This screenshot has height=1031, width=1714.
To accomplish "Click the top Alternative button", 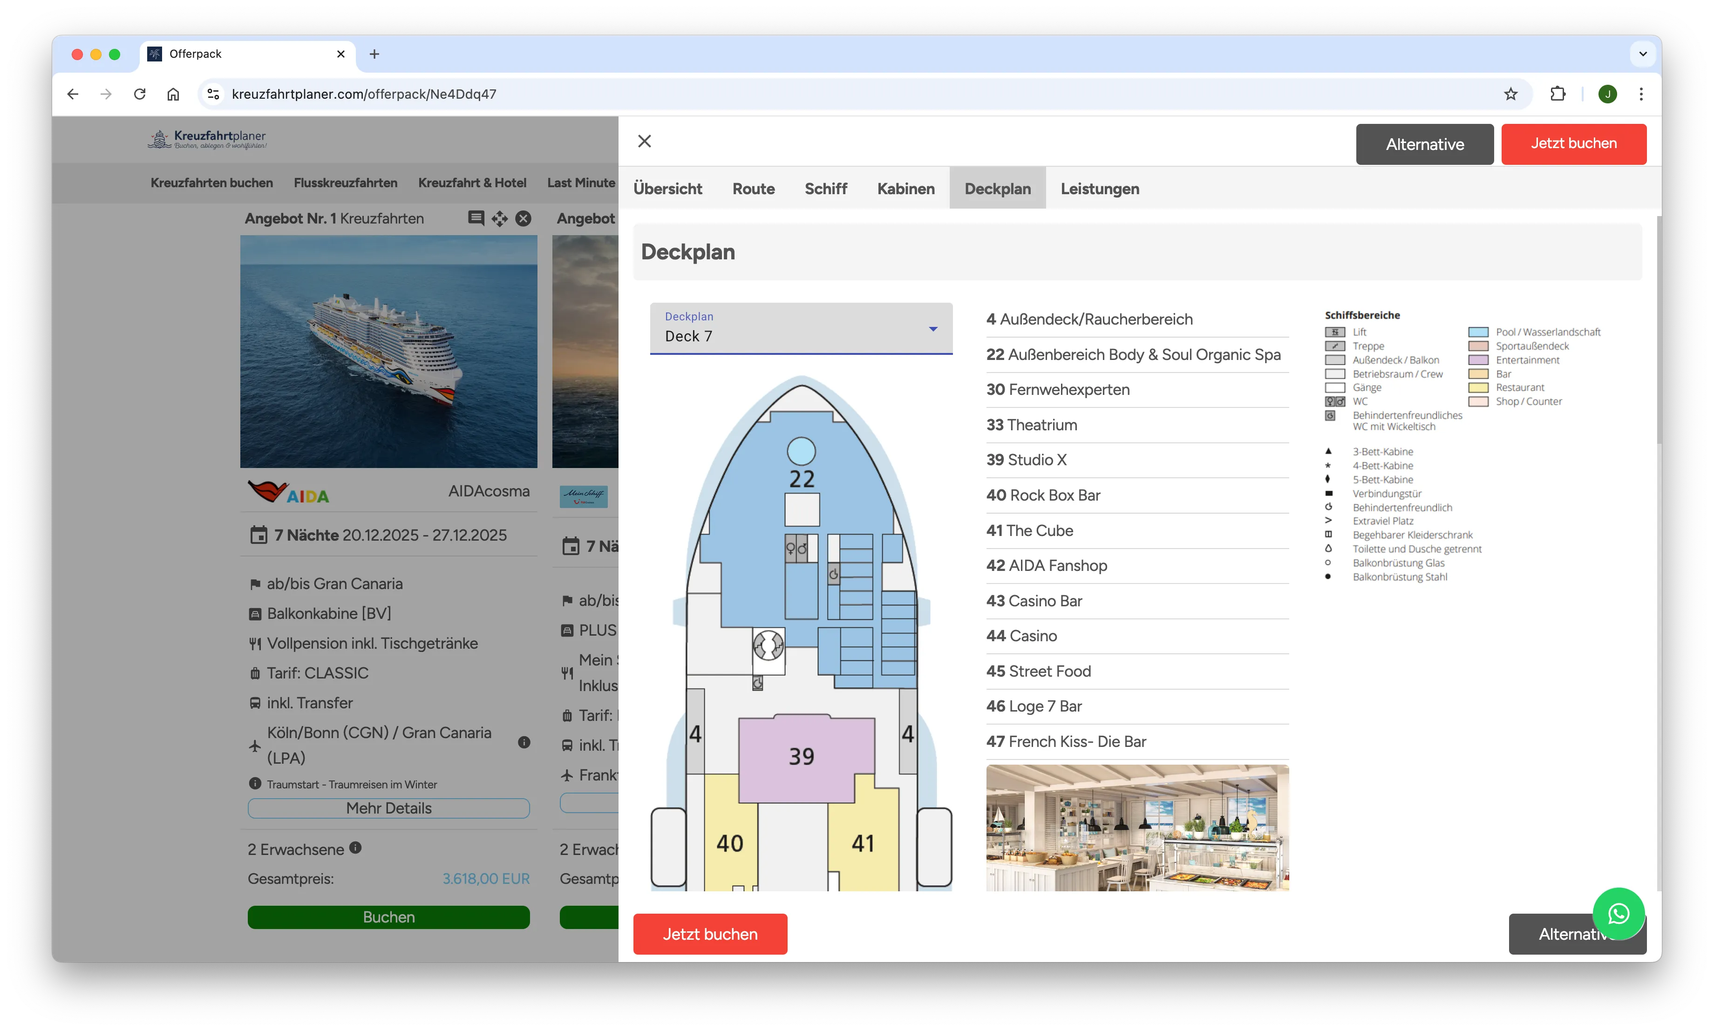I will click(1424, 144).
